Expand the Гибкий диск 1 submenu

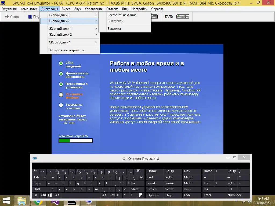point(70,15)
